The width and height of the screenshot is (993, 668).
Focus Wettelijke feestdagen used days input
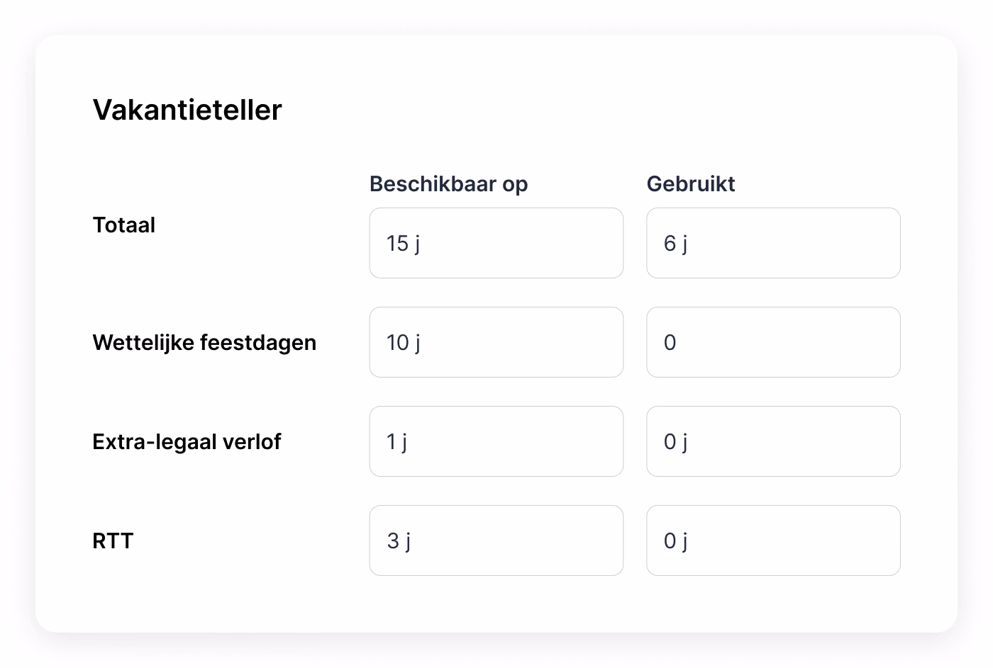click(x=773, y=342)
